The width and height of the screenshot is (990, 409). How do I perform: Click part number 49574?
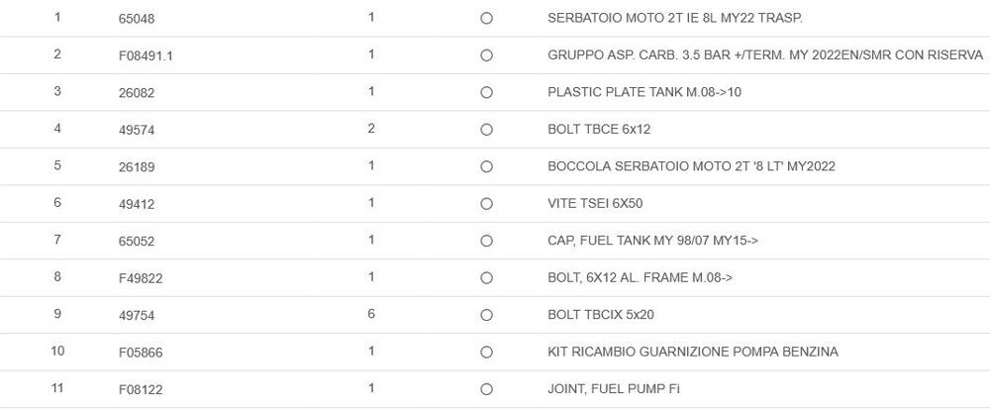coord(137,130)
